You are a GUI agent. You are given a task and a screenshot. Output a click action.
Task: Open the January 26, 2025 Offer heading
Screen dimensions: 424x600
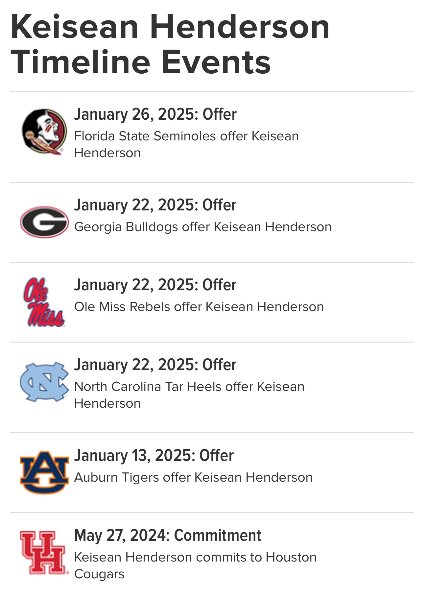tap(155, 114)
